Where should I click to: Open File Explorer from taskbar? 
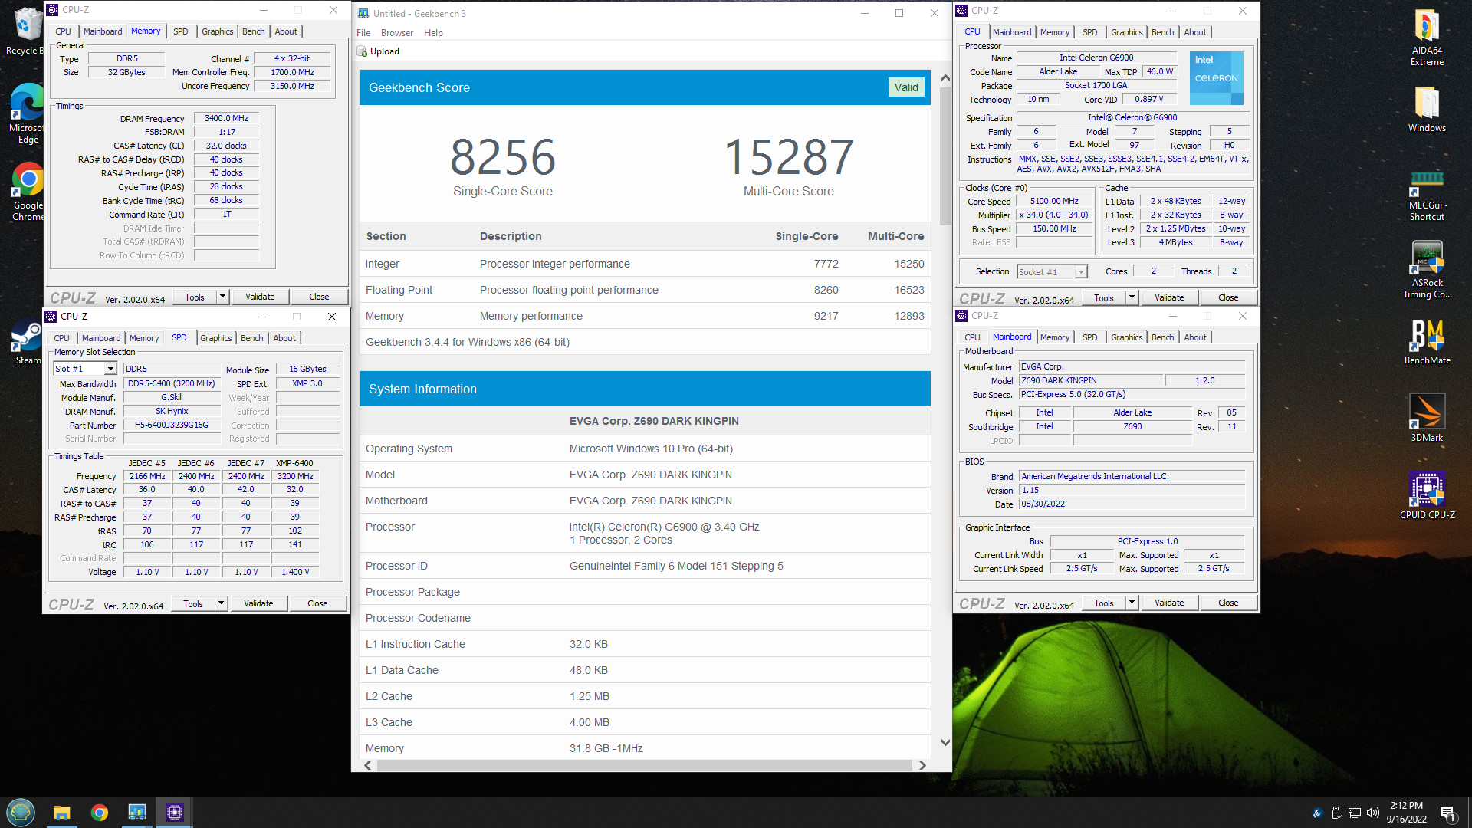click(x=61, y=813)
